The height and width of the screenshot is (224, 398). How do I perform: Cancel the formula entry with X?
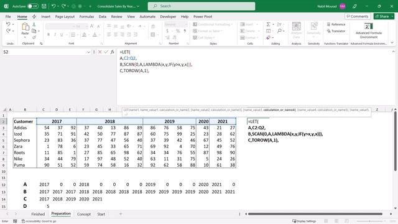(x=100, y=52)
